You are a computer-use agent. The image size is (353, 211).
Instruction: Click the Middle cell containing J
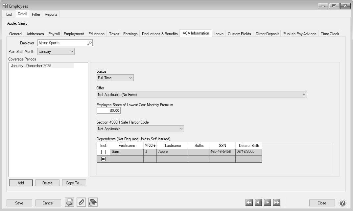pyautogui.click(x=150, y=152)
